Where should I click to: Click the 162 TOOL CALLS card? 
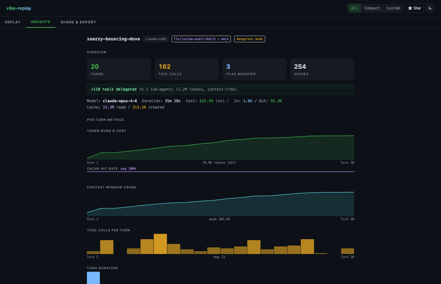pyautogui.click(x=186, y=69)
